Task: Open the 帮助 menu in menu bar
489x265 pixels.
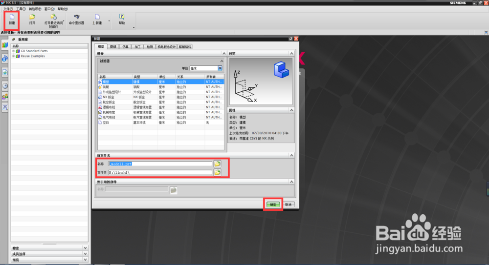Action: tap(63, 9)
